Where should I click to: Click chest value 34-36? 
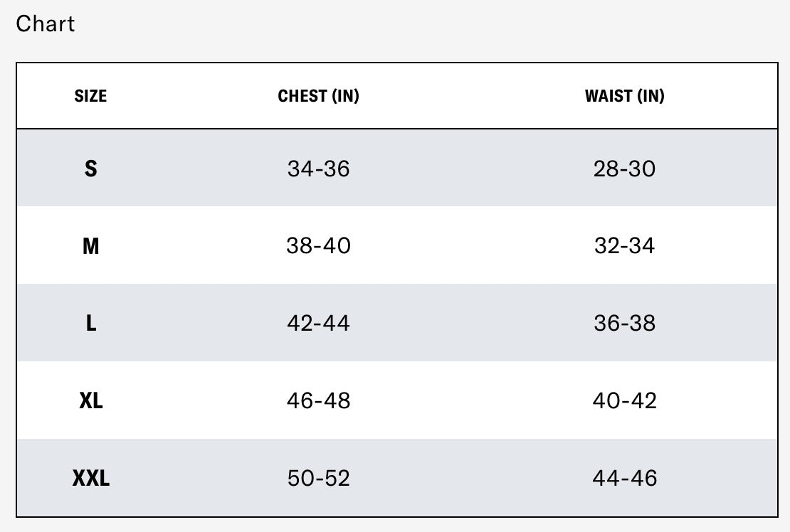[318, 169]
